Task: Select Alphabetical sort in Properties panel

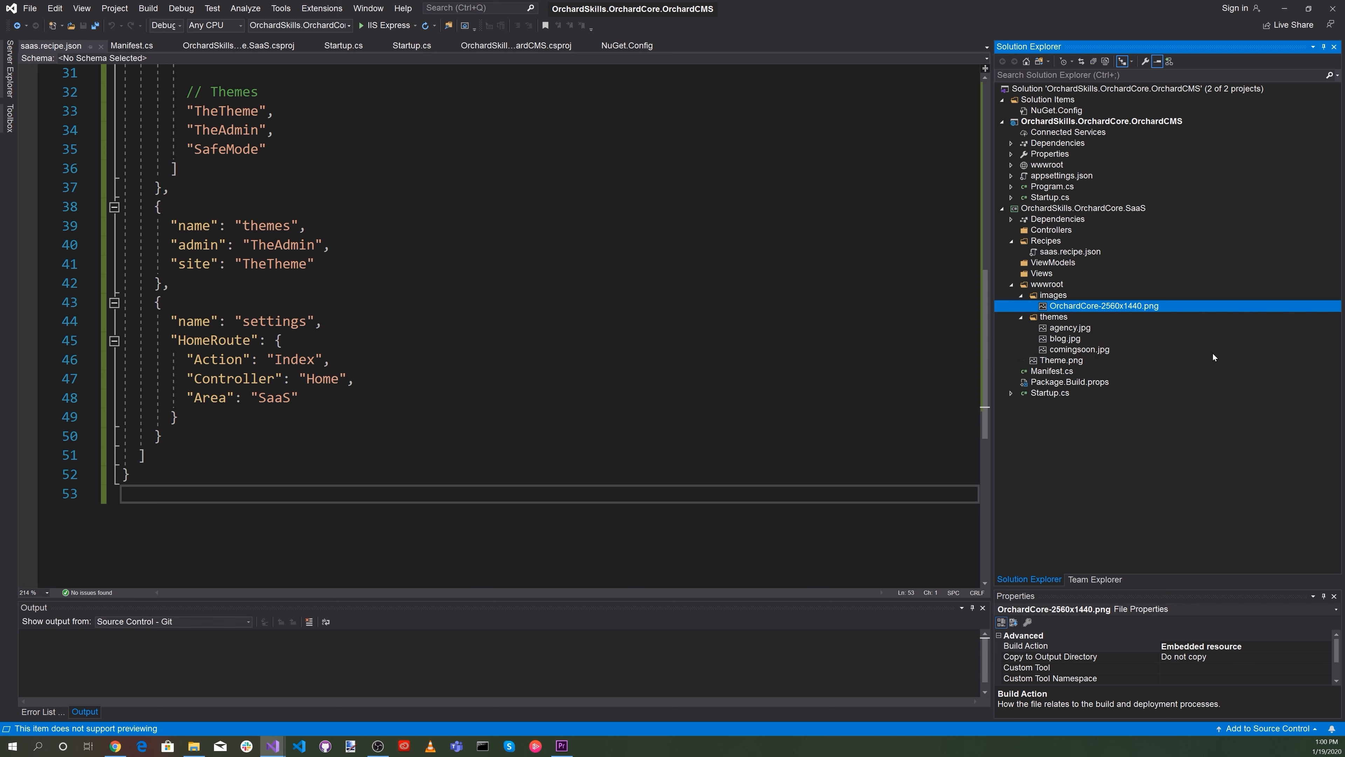Action: click(x=1013, y=623)
